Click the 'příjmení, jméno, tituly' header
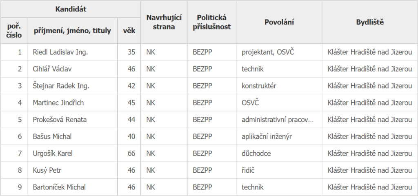Image resolution: width=418 pixels, height=196 pixels. click(x=72, y=31)
